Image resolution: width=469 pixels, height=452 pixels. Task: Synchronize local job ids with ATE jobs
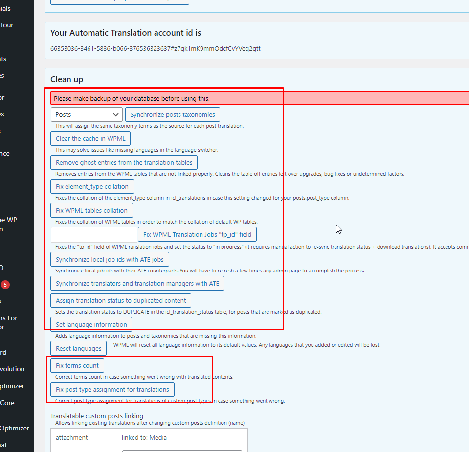110,259
